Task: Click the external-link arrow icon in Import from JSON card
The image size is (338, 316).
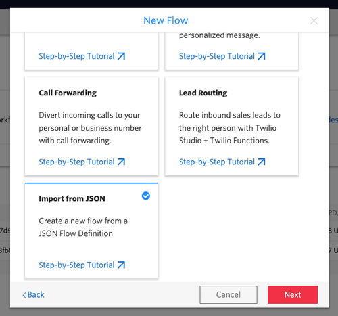Action: pyautogui.click(x=121, y=265)
